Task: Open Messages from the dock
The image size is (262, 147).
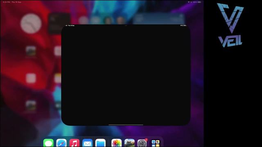Action: point(48,143)
